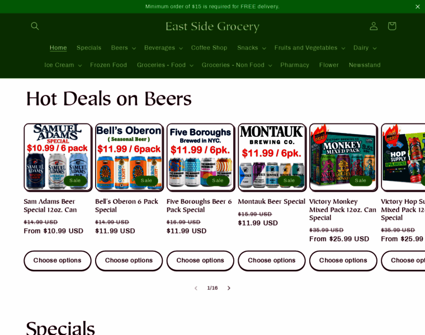Expand the Fruits and Vegetables menu
Viewport: 425px width, 335px height.
click(310, 48)
